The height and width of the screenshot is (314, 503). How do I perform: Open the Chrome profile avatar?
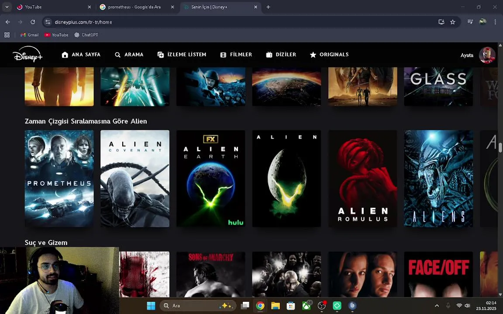[x=482, y=22]
